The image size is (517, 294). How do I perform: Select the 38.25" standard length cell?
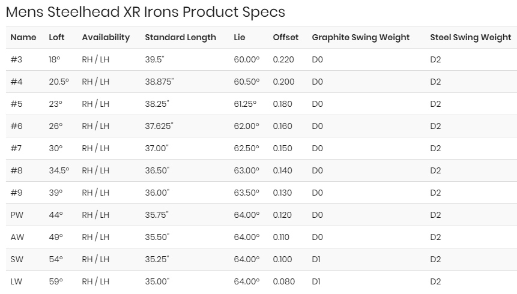(x=157, y=104)
